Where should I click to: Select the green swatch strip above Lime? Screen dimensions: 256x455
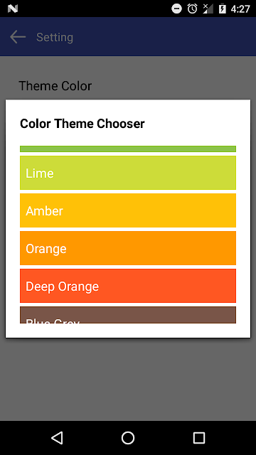pos(128,149)
